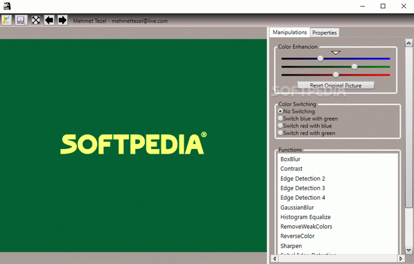Toggle fullscreen with the four-arrows icon
Image resolution: width=414 pixels, height=264 pixels.
pos(36,20)
